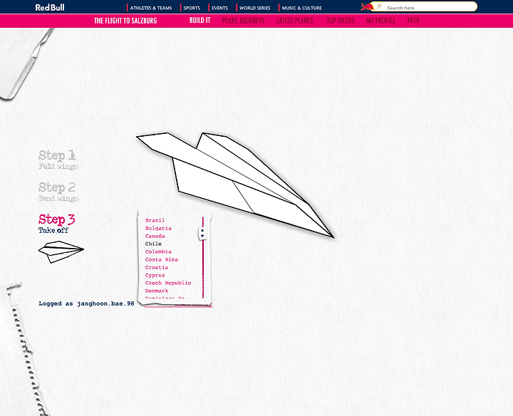The height and width of the screenshot is (416, 513).
Task: Choose Colombia in country list
Action: pyautogui.click(x=158, y=252)
